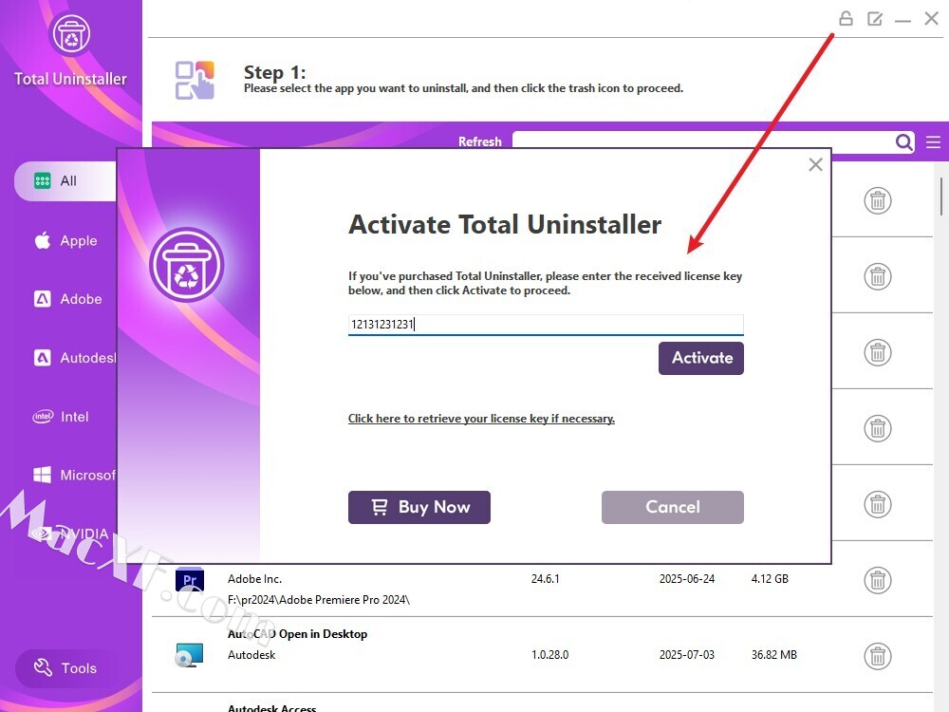This screenshot has width=949, height=712.
Task: Close the Activate Total Uninstaller dialog
Action: [x=815, y=164]
